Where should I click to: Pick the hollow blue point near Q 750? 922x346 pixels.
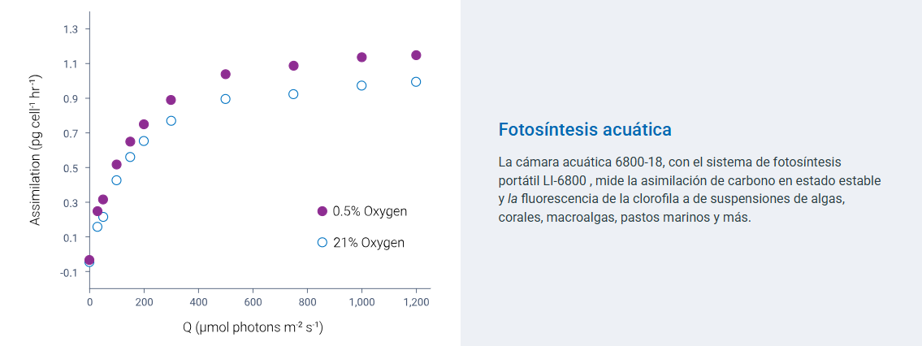coord(293,94)
